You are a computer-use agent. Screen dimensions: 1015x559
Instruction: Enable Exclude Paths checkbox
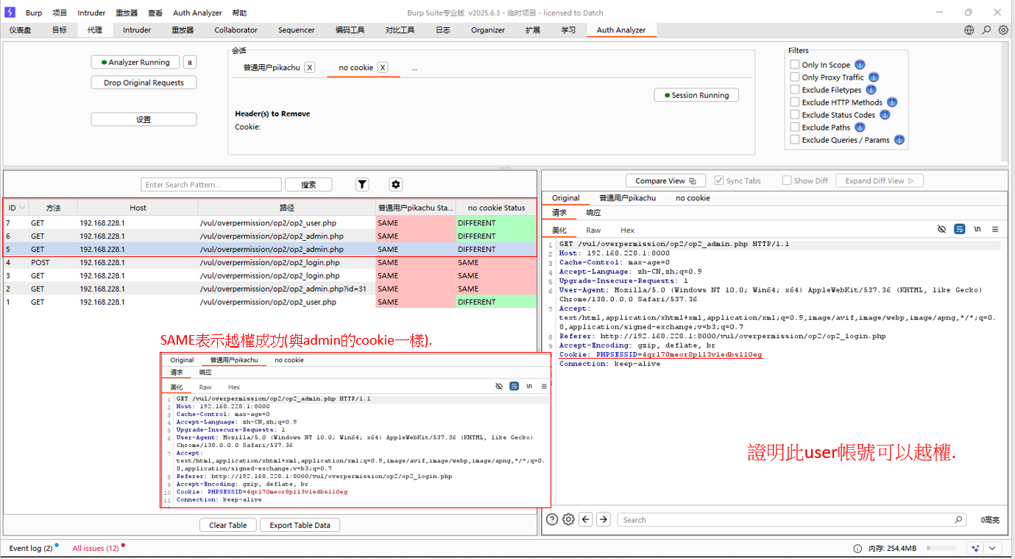(x=795, y=127)
